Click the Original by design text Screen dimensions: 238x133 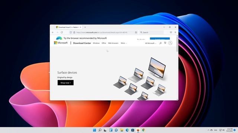click(x=65, y=77)
